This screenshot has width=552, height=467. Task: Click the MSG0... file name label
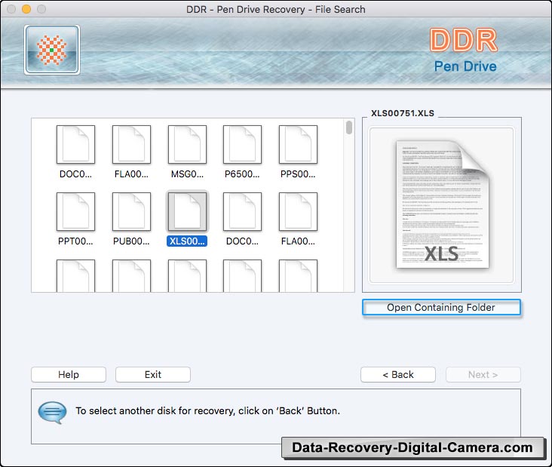point(187,174)
